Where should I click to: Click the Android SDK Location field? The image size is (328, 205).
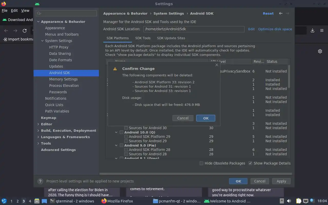[194, 29]
